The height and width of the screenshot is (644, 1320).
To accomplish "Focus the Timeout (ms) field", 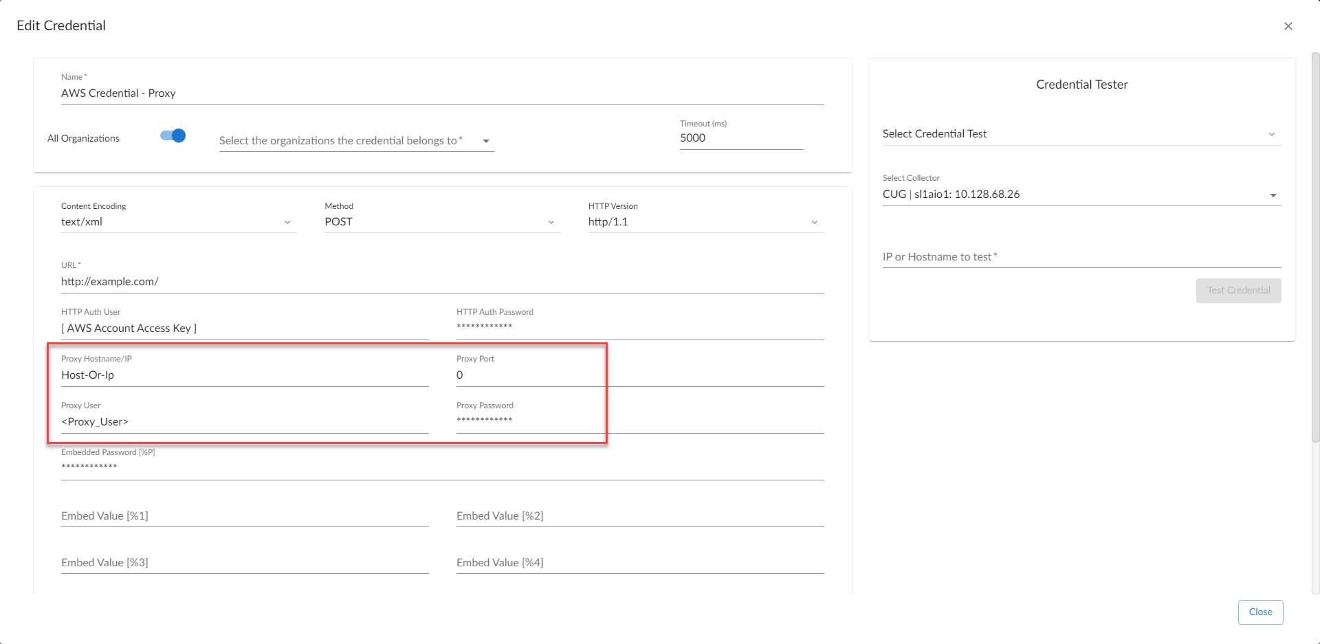I will click(x=740, y=138).
